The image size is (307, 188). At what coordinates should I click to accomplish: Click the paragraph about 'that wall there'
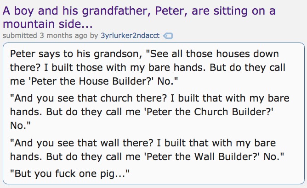(x=147, y=150)
